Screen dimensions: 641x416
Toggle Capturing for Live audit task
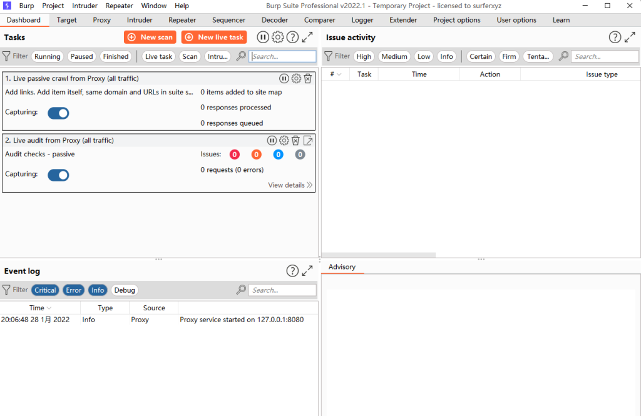click(x=58, y=175)
